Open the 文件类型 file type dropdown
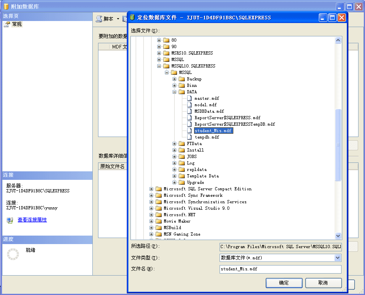Viewport: 365px width, 295px height. [x=338, y=258]
